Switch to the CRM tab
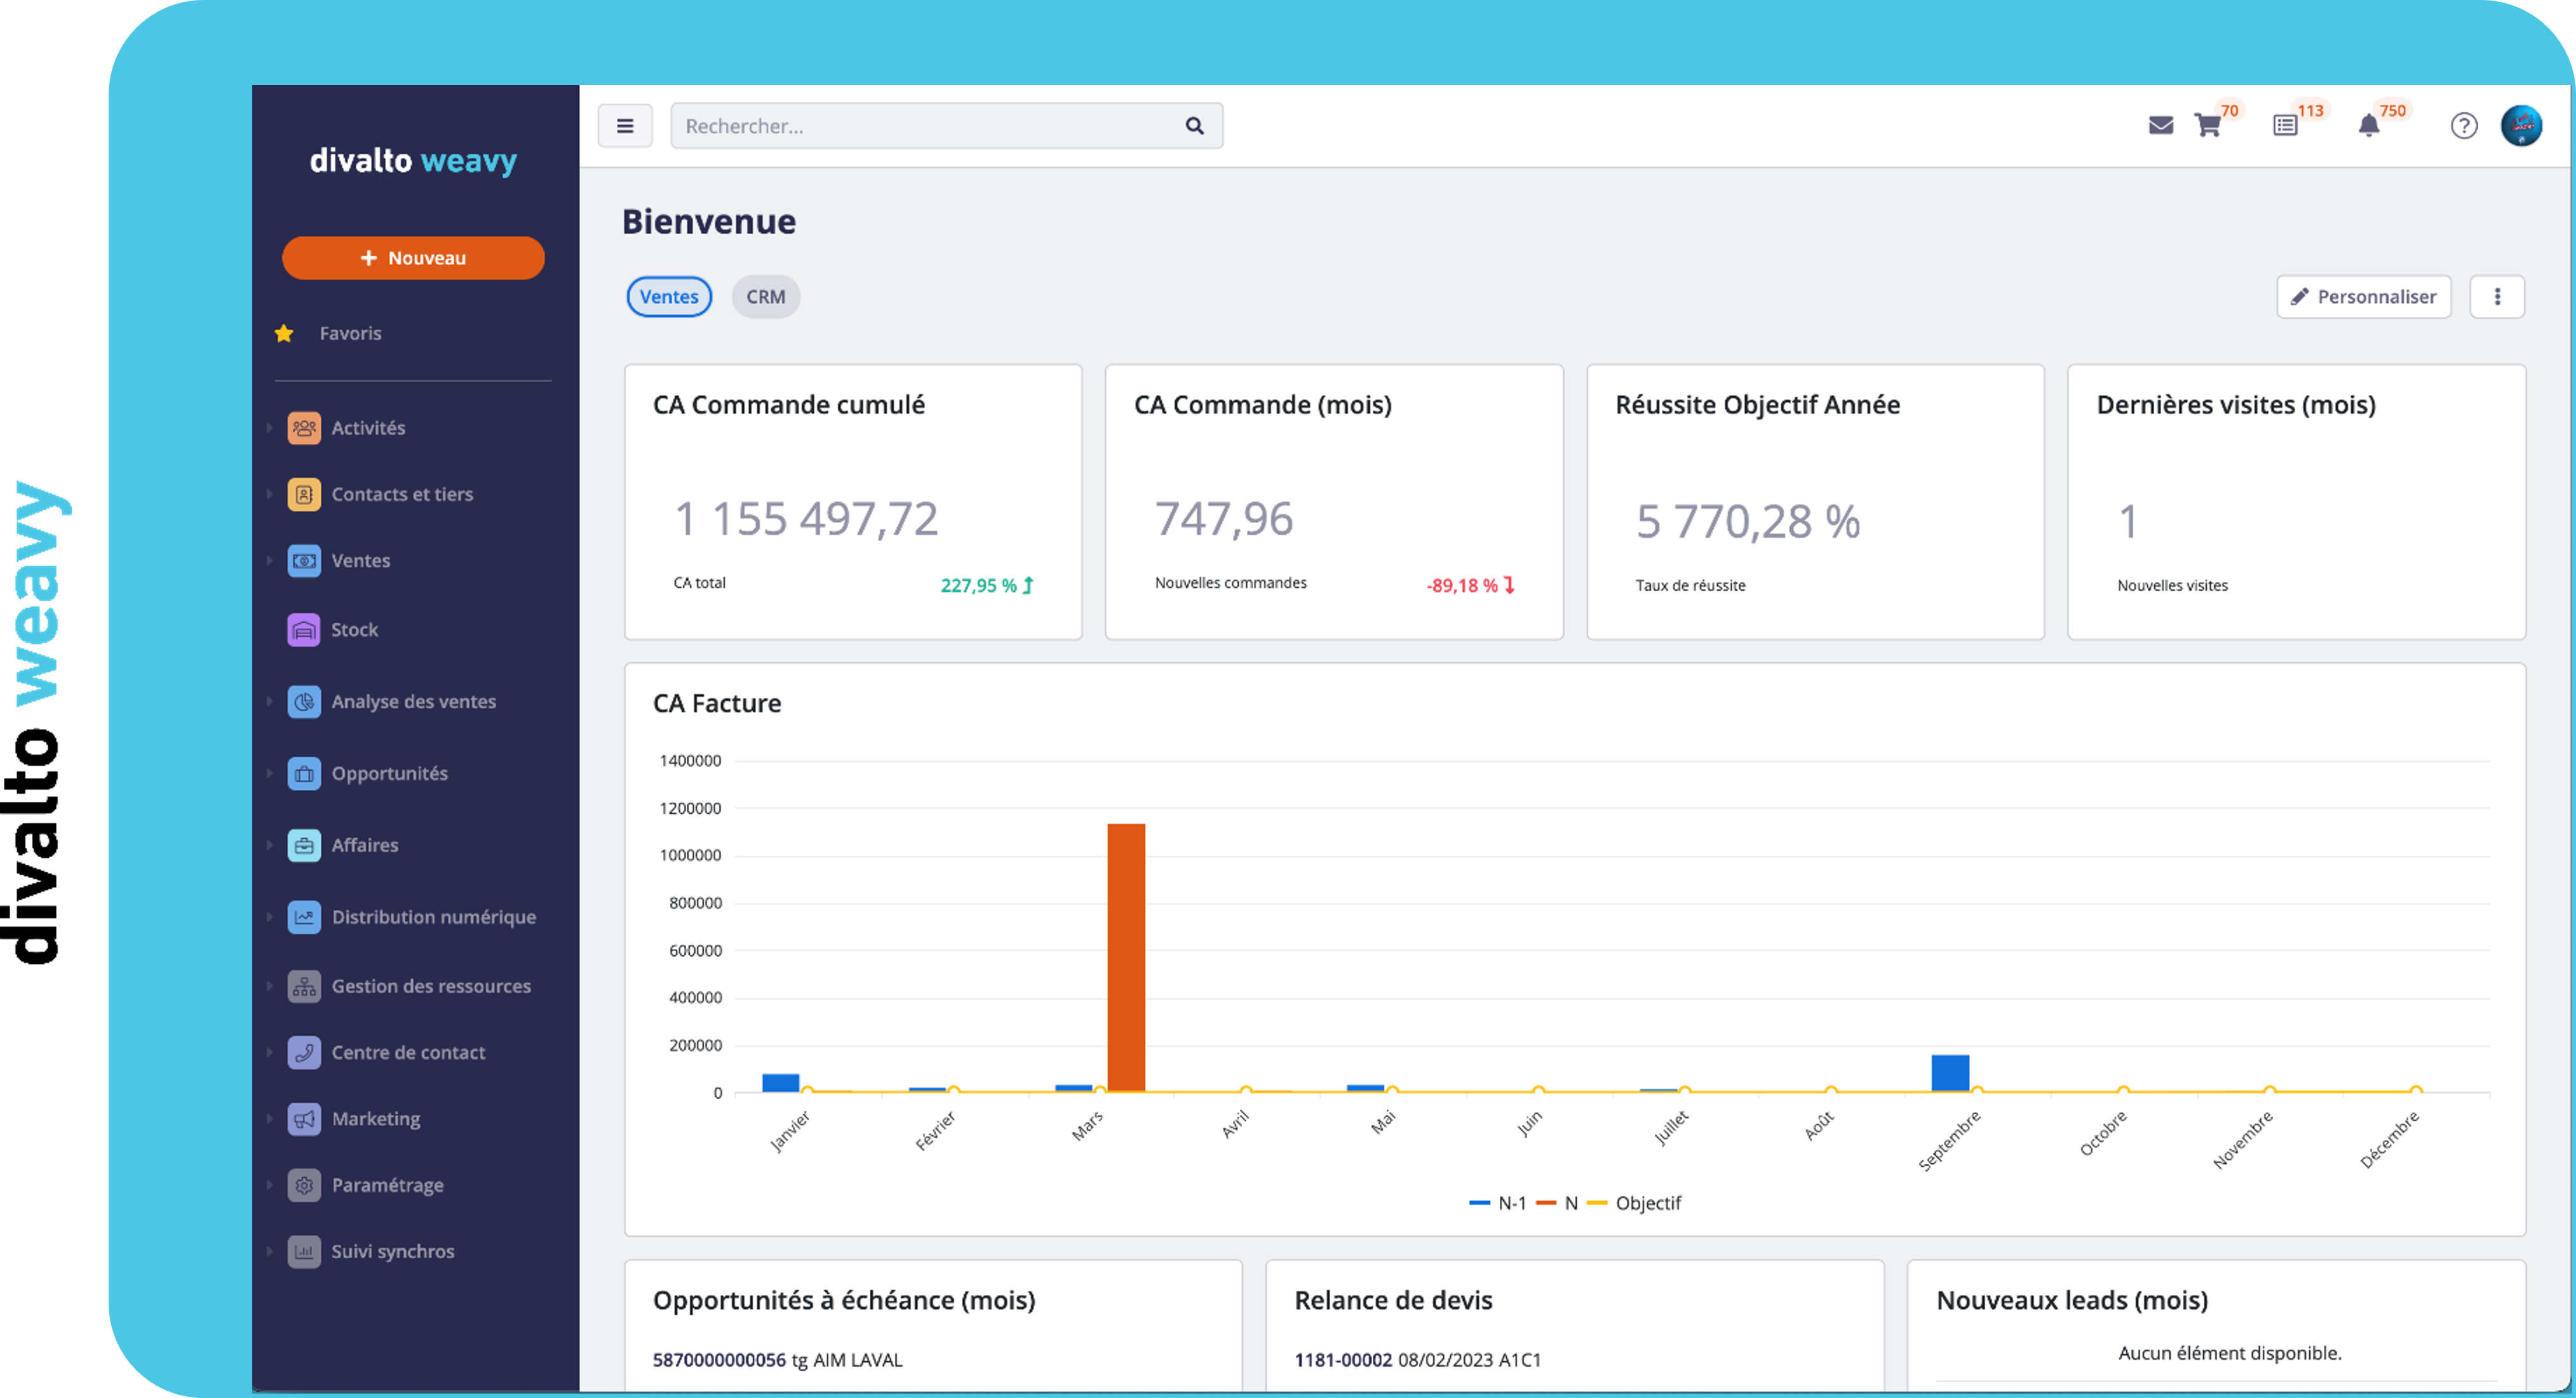 [765, 296]
